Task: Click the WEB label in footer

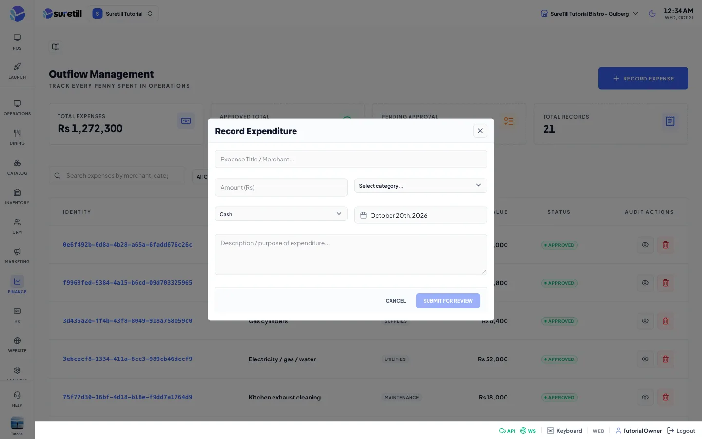Action: (x=598, y=431)
